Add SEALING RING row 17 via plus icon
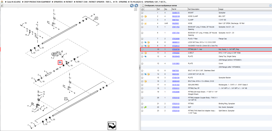 (142, 85)
